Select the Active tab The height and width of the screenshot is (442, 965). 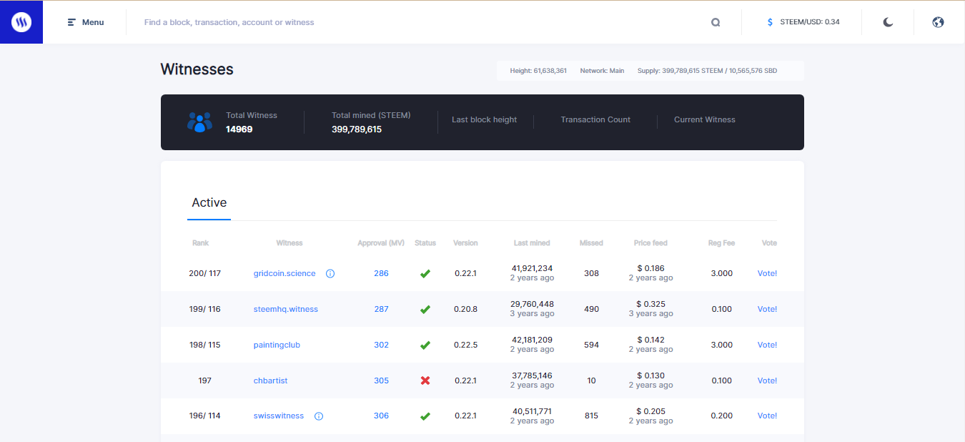click(209, 202)
